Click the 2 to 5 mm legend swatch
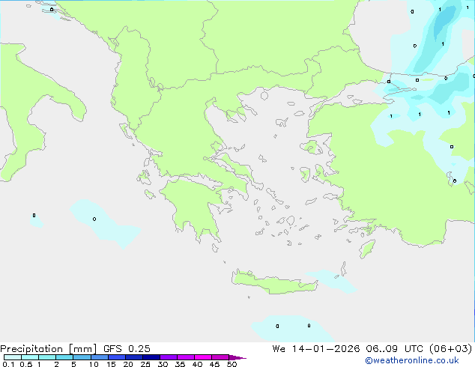The height and width of the screenshot is (367, 475). [64, 357]
